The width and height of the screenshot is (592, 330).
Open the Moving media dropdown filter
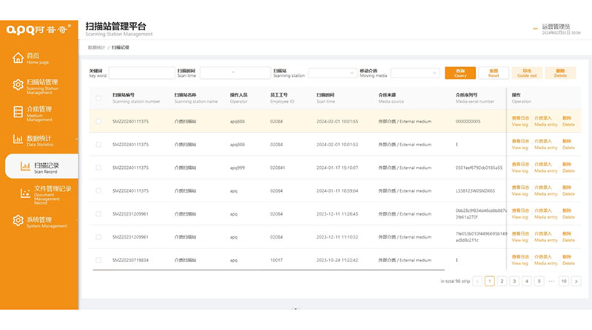(414, 73)
